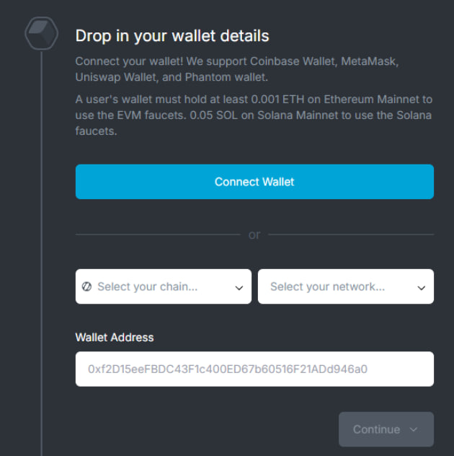Expand the 'Select your network...' dropdown
Viewport: 454px width, 456px height.
click(x=346, y=286)
